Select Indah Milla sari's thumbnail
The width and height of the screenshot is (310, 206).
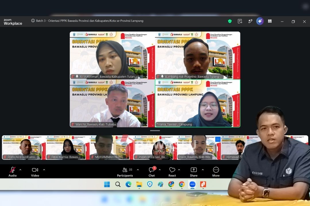(x=155, y=147)
